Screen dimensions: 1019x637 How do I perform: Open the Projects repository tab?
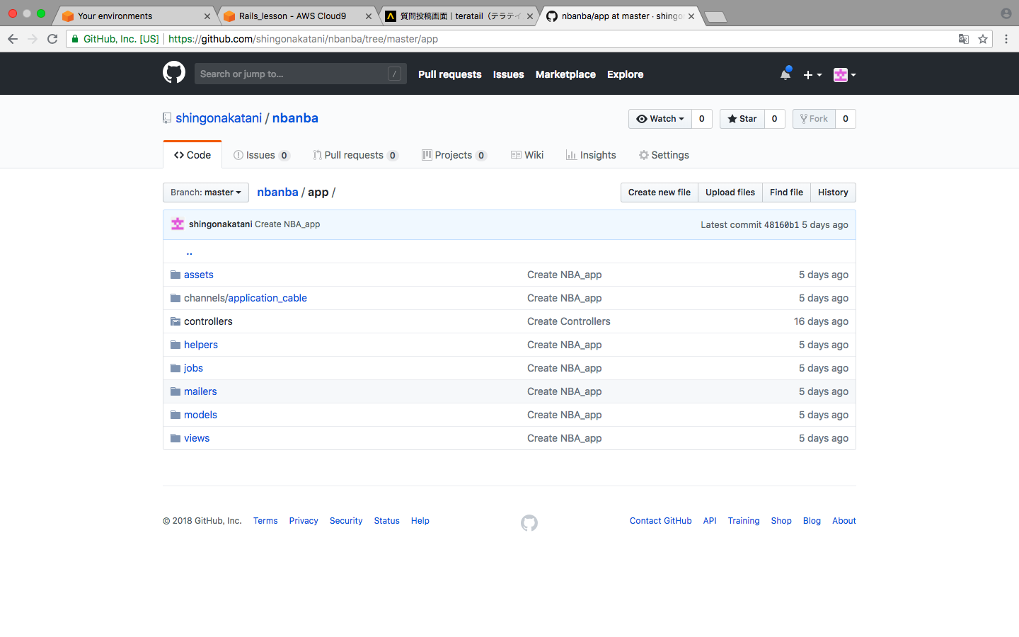point(454,155)
